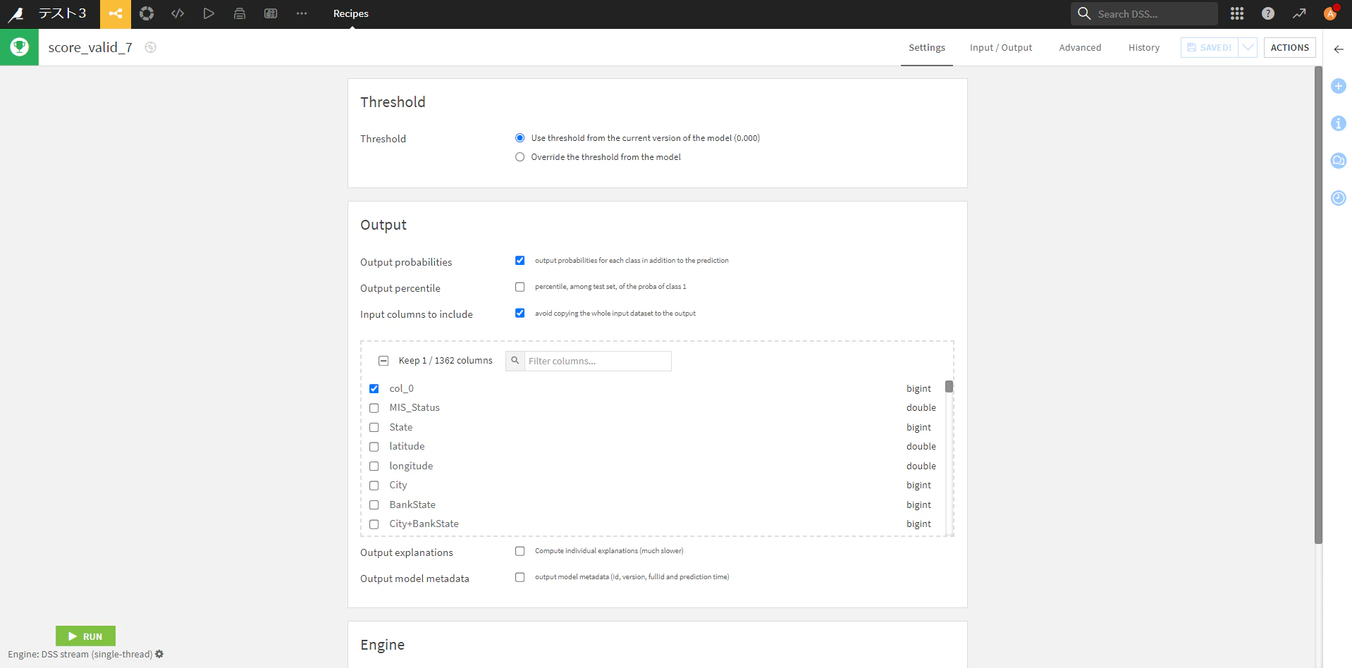
Task: Enable Output explanations checkbox
Action: 520,551
